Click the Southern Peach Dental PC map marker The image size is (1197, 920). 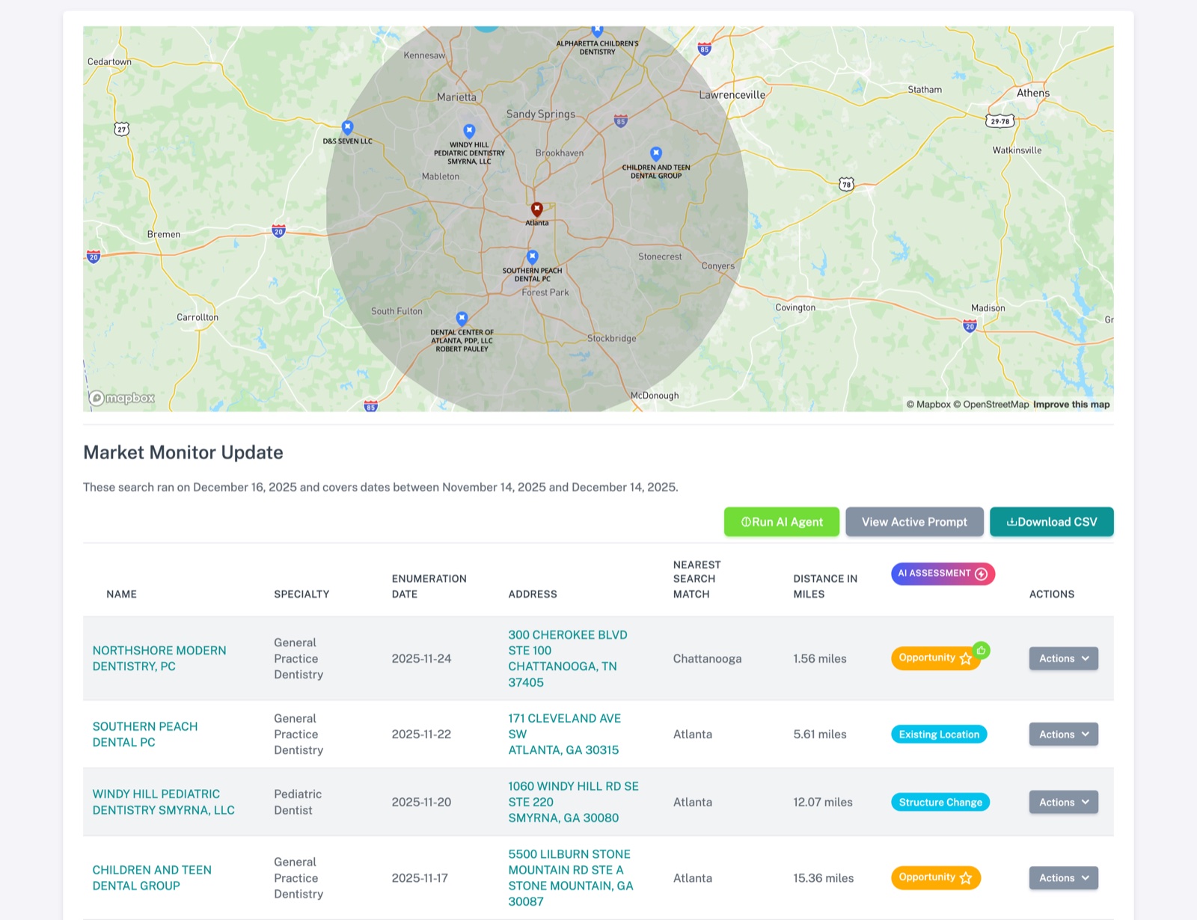click(532, 256)
